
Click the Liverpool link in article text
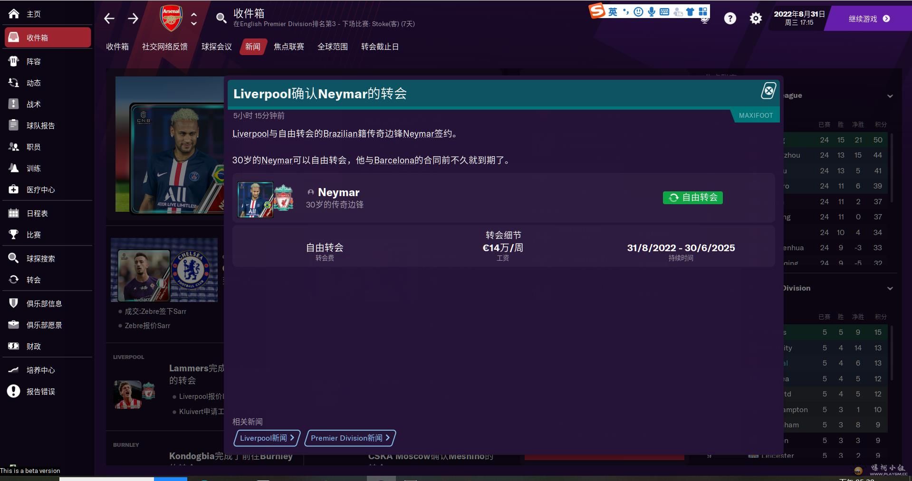(251, 133)
